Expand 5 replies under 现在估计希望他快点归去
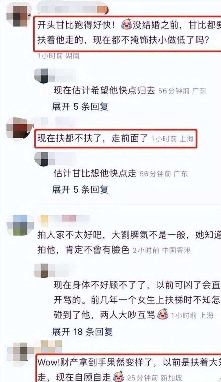The width and height of the screenshot is (221, 382). (80, 106)
